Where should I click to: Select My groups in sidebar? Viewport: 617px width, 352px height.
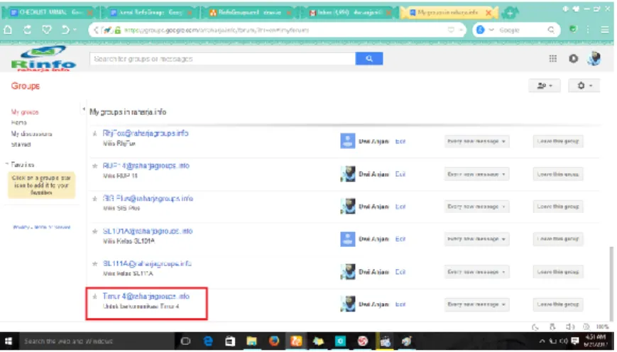[25, 112]
